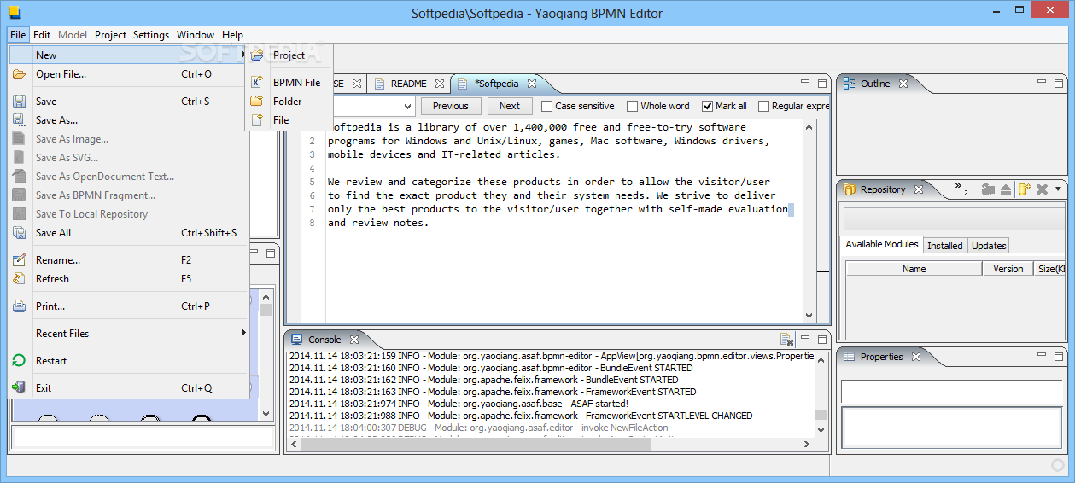Close the Properties panel tab
1075x483 pixels.
coord(915,357)
